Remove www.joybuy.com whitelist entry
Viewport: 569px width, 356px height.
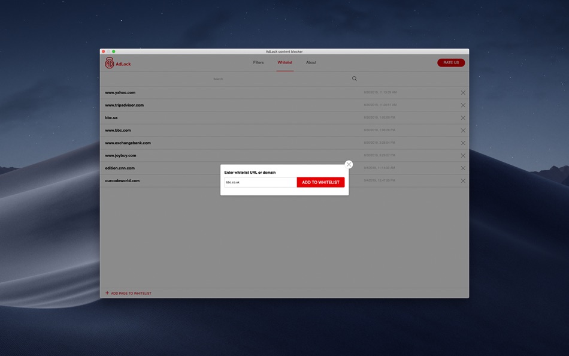[x=462, y=155]
